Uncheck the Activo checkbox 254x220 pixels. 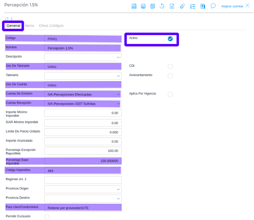click(x=170, y=39)
